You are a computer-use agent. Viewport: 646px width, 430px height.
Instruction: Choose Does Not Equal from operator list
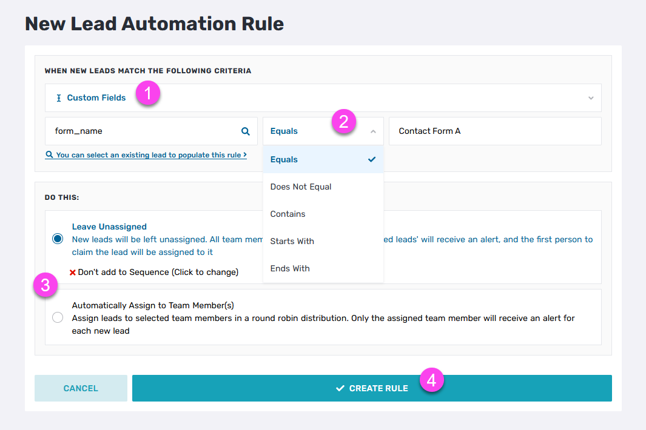pos(301,187)
